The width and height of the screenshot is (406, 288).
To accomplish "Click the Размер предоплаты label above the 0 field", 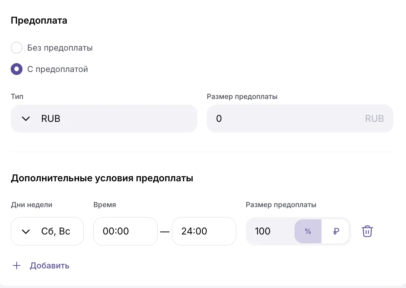I will [242, 97].
